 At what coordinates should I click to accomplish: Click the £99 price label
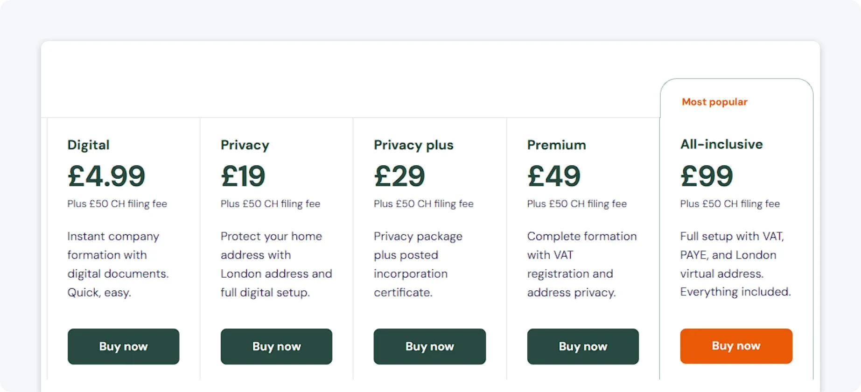[x=706, y=176]
